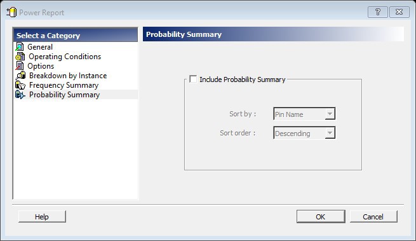
Task: Click the Frequency Summary icon
Action: (20, 85)
